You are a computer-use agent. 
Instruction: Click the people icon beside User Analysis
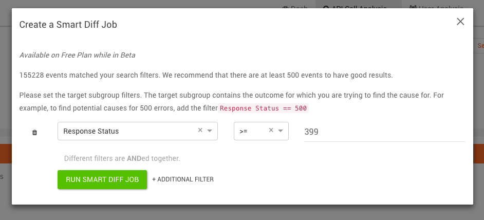pyautogui.click(x=413, y=7)
